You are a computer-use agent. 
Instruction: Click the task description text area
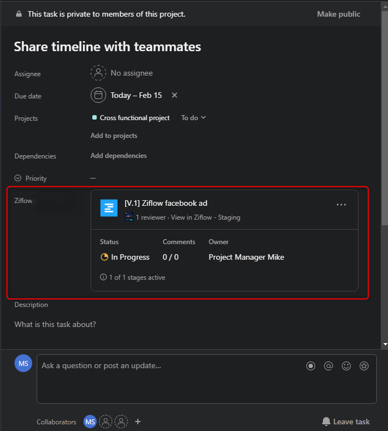pyautogui.click(x=56, y=324)
